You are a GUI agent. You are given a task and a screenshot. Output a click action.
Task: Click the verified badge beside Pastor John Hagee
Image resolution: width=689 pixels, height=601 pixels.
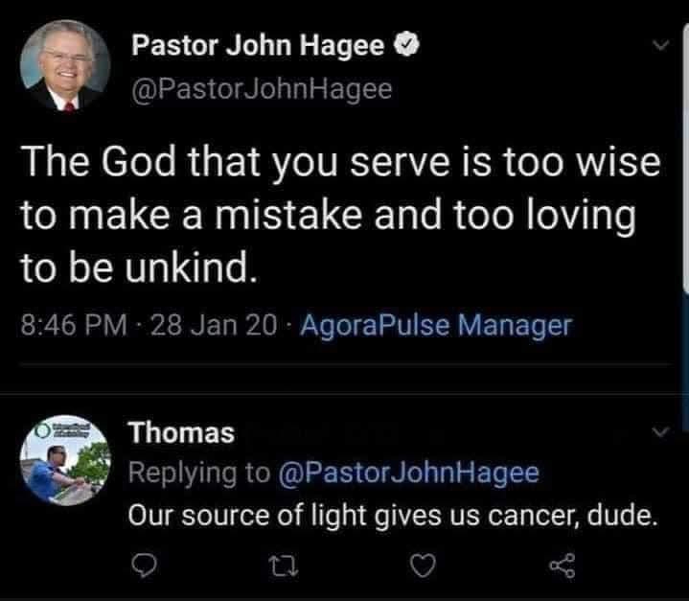coord(406,46)
